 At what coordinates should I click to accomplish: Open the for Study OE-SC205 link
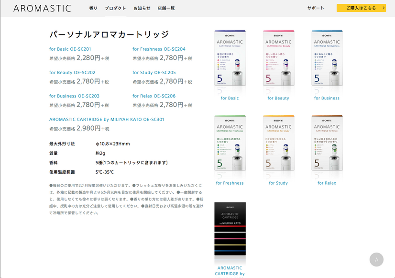(x=154, y=73)
